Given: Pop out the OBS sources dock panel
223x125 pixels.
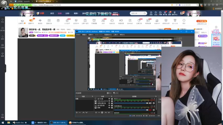Looking at the screenshot, I should point(111,96).
